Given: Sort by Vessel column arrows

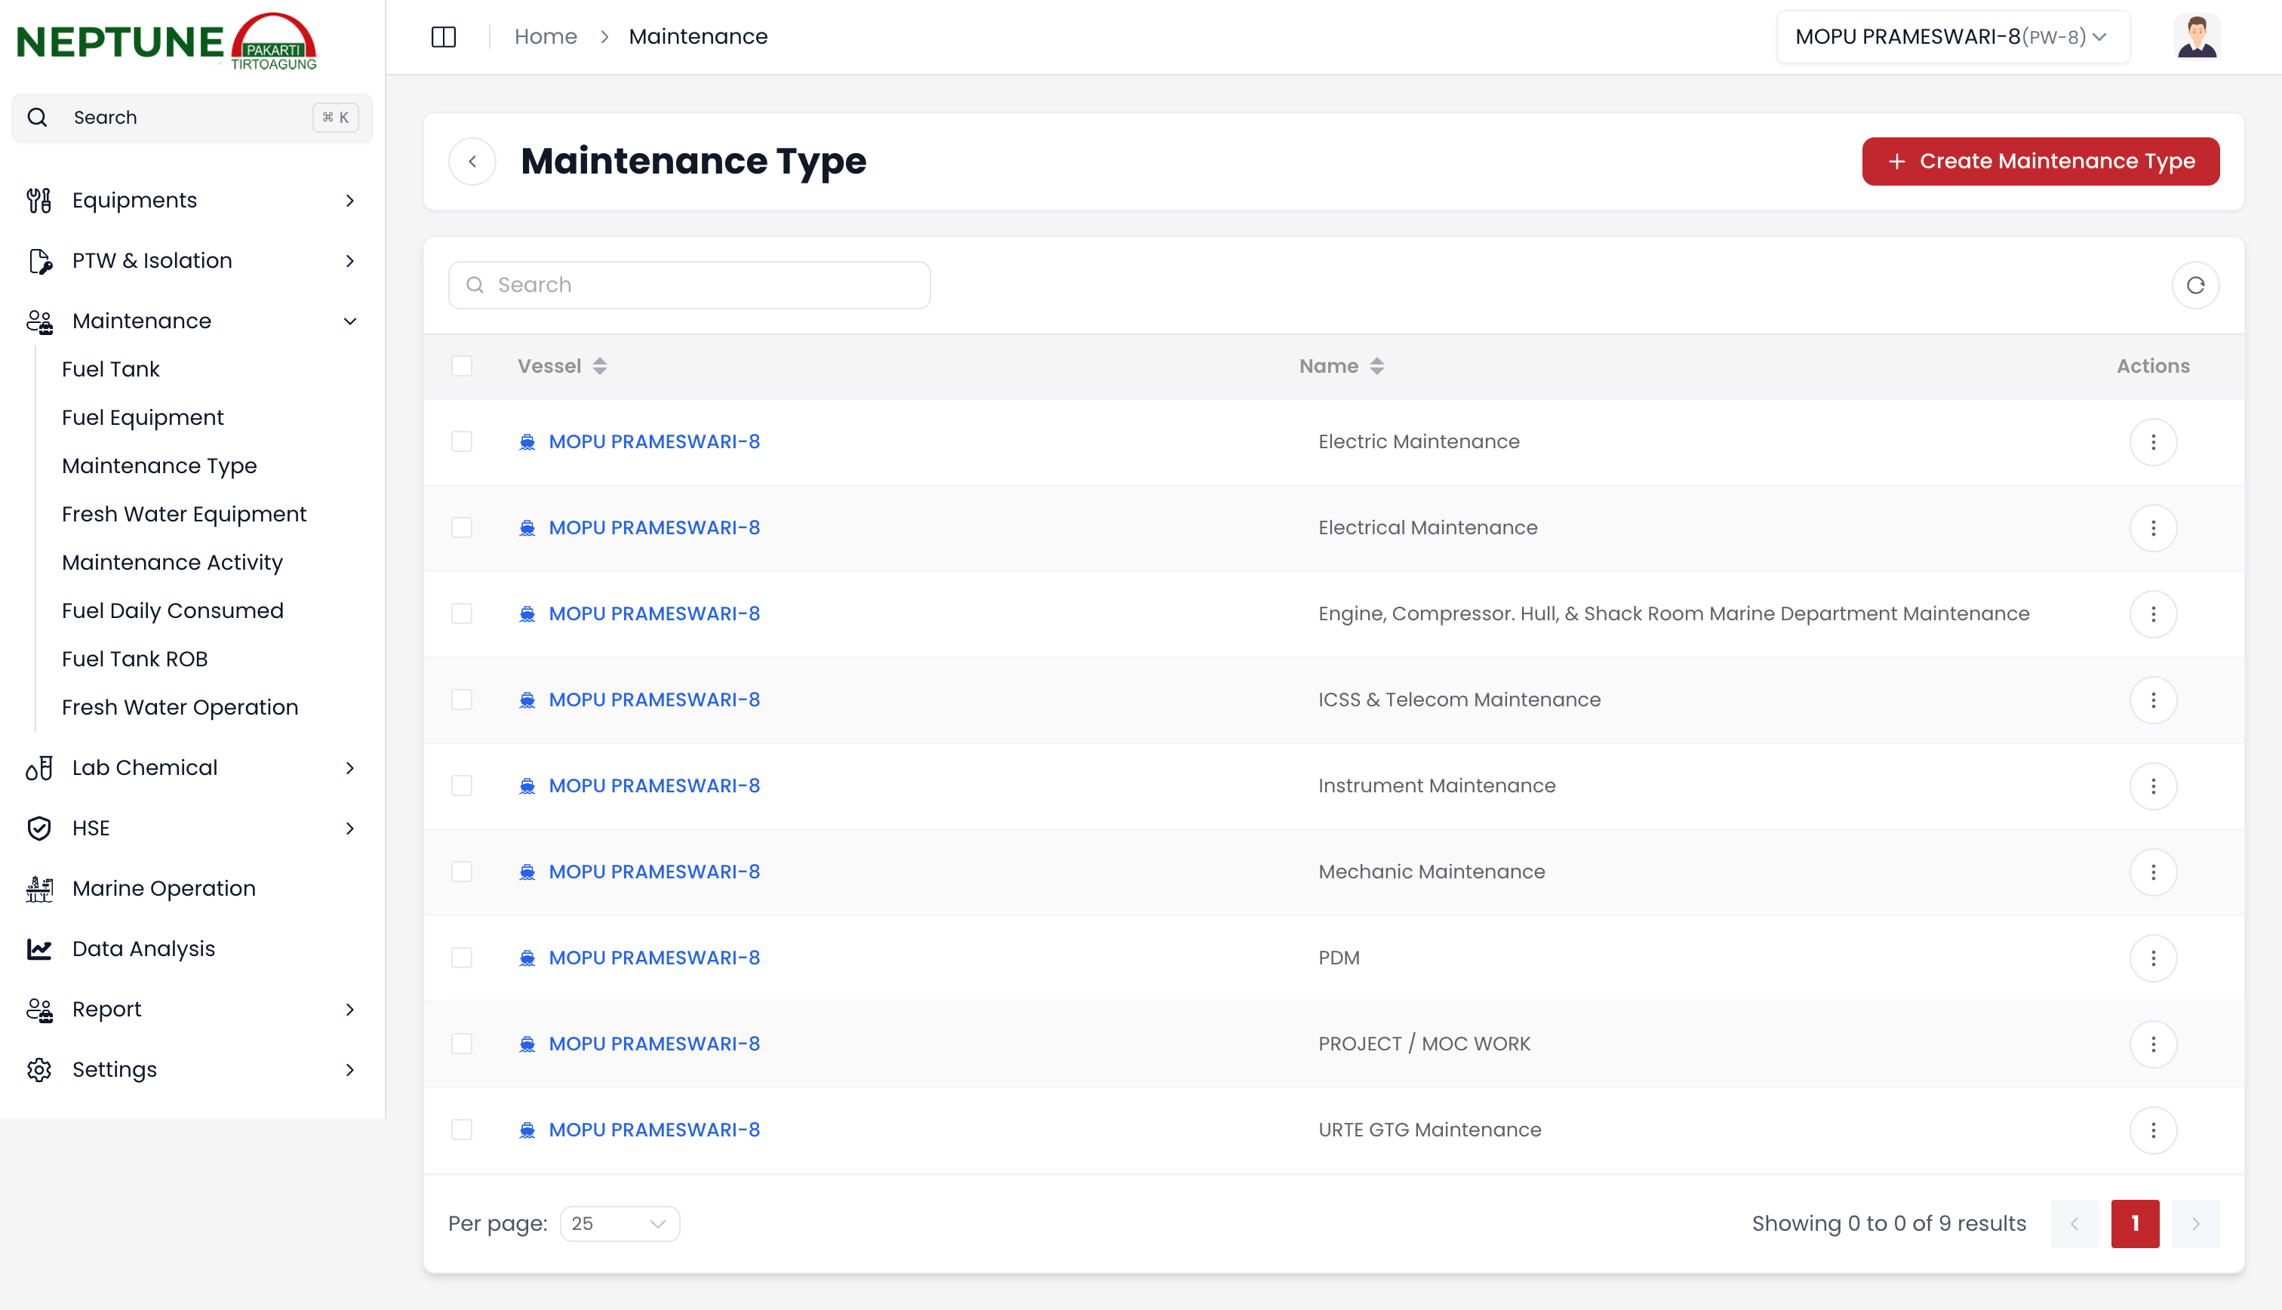Looking at the screenshot, I should point(600,366).
